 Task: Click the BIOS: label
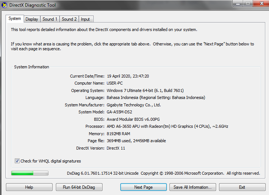99,119
